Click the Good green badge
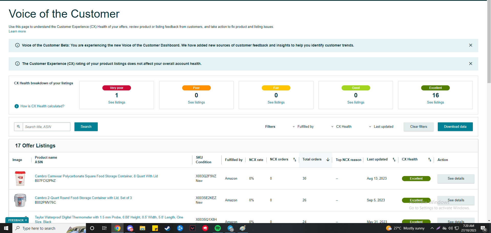This screenshot has width=491, height=233. pyautogui.click(x=356, y=88)
